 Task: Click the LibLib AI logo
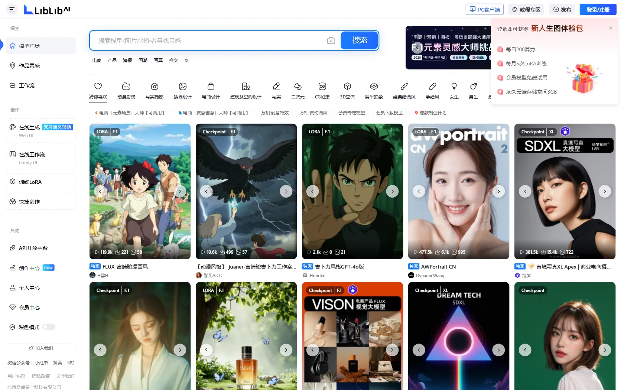point(47,9)
